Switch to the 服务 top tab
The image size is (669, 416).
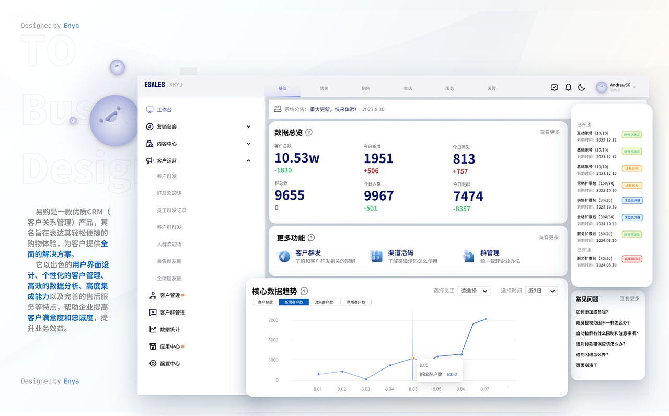449,88
